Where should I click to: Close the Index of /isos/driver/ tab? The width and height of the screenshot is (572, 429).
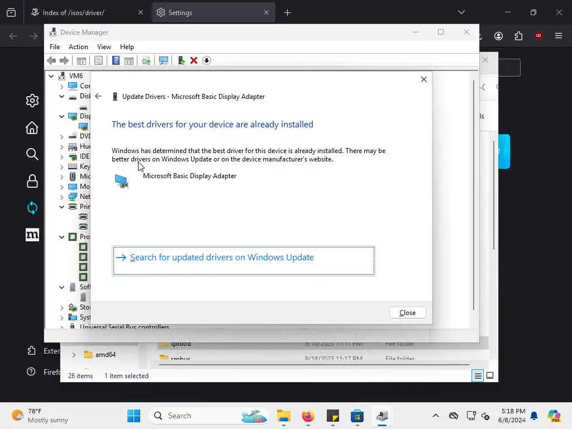click(x=141, y=13)
